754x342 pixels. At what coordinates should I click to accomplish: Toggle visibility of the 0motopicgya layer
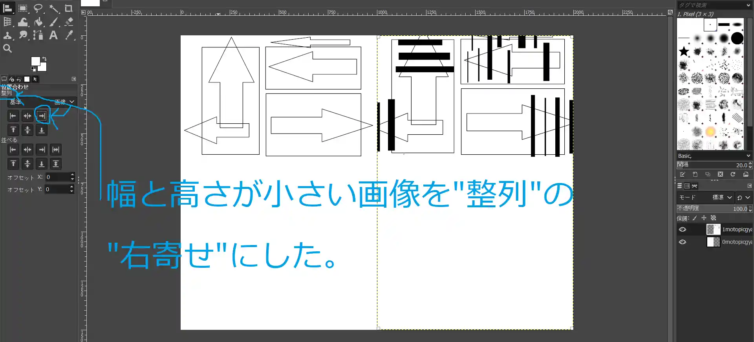pos(683,242)
